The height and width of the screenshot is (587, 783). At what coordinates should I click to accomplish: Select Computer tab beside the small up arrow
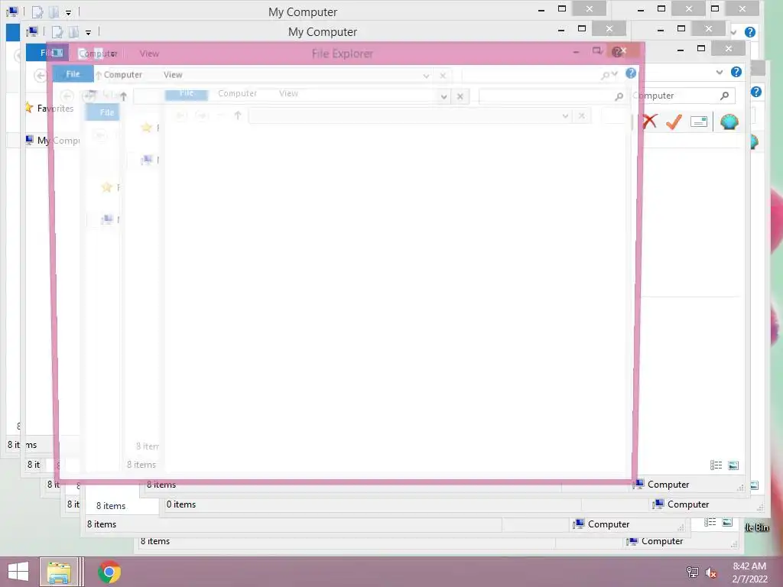(x=123, y=74)
